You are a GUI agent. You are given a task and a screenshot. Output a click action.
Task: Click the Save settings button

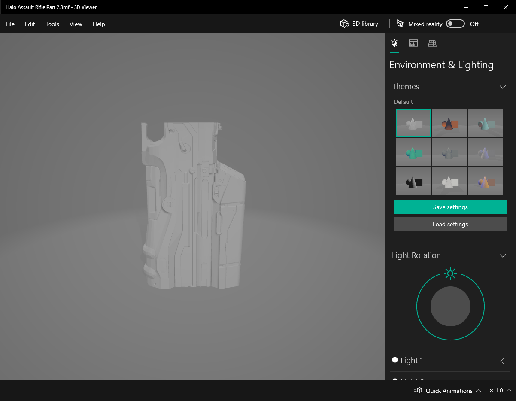pos(450,207)
